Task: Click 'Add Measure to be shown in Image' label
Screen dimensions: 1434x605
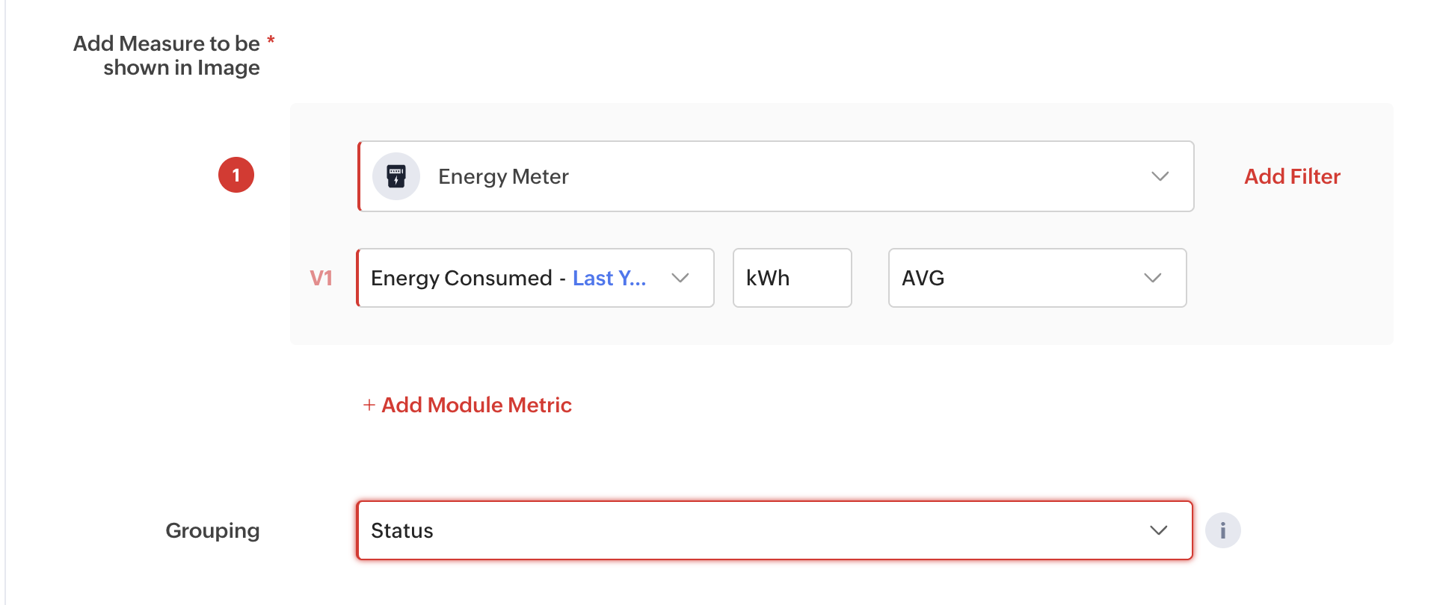Action: pyautogui.click(x=167, y=55)
